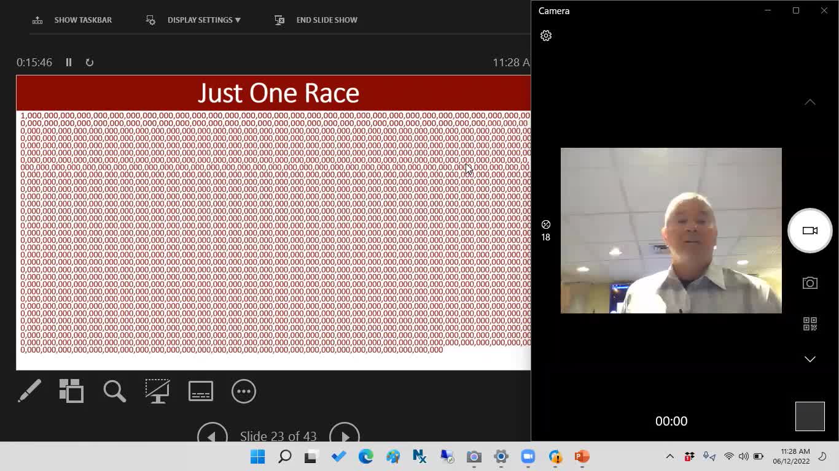Switch to photo mode in Camera
The height and width of the screenshot is (471, 839).
[x=810, y=283]
